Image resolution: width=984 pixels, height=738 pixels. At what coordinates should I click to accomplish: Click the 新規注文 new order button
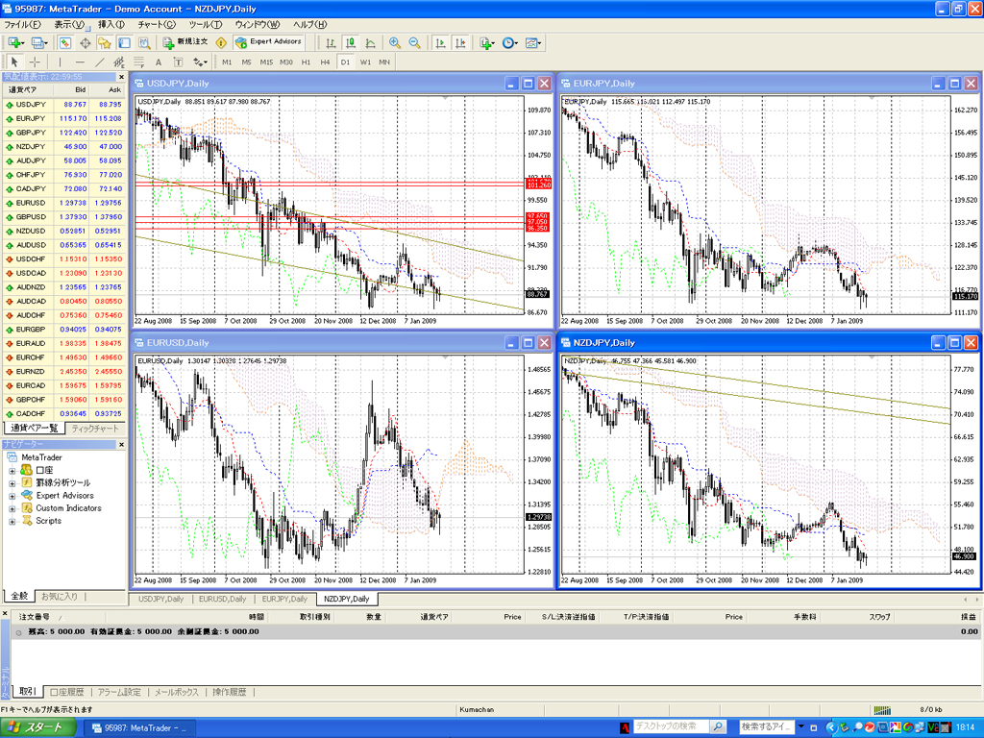[x=185, y=42]
